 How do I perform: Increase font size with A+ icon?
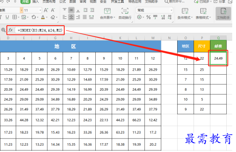coord(46,10)
